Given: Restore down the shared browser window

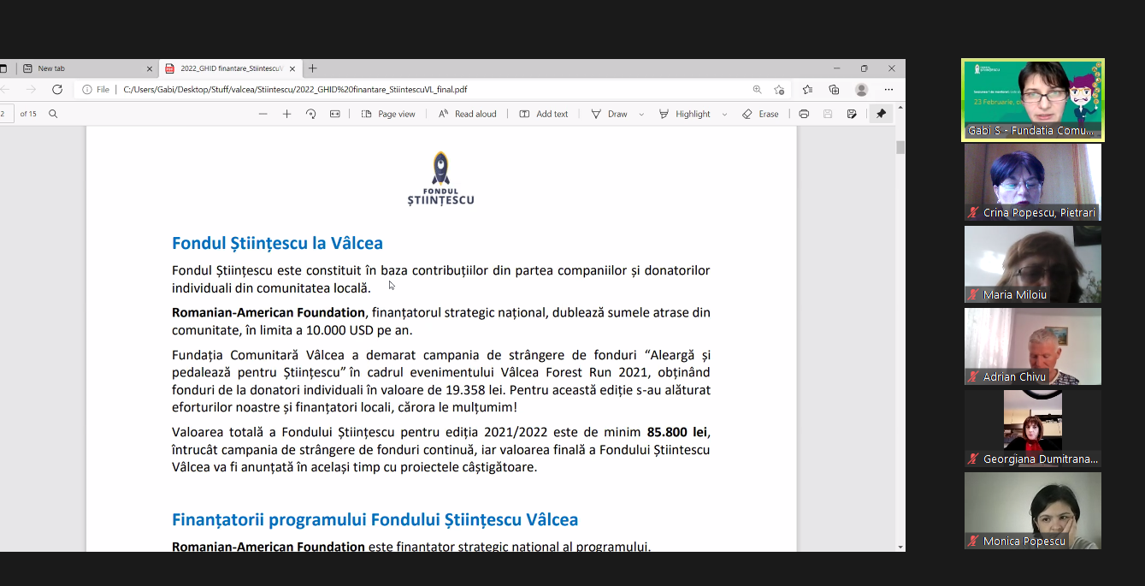Looking at the screenshot, I should [864, 68].
